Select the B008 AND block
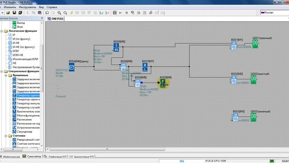Screen dimensions: 289x163 coord(138,83)
